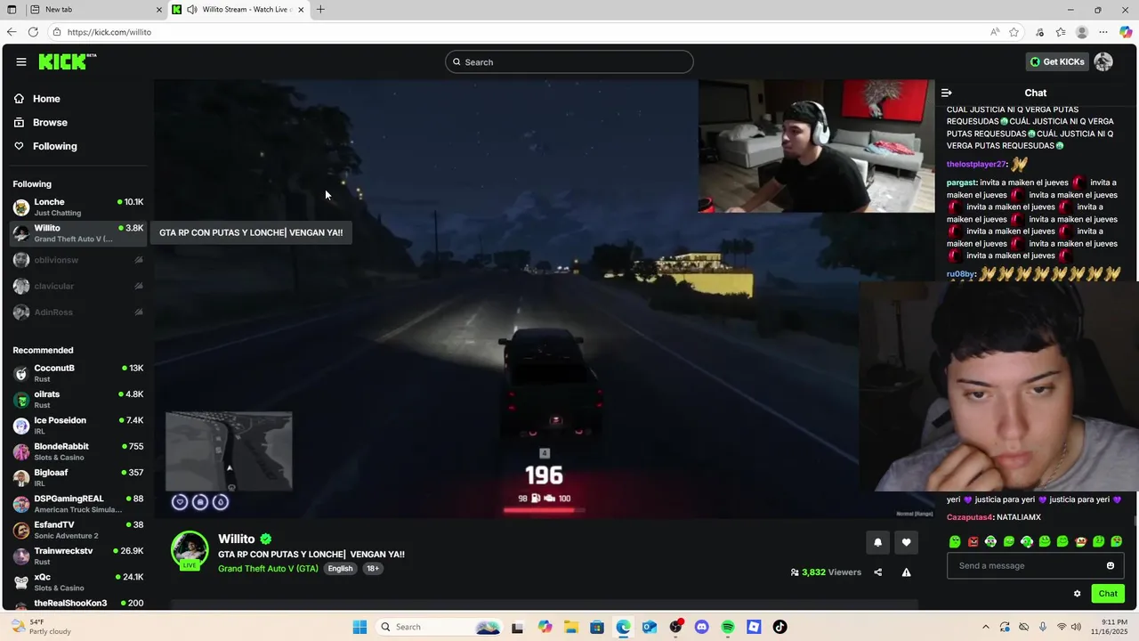Click the 18+ tag
Viewport: 1139px width, 641px height.
point(372,569)
